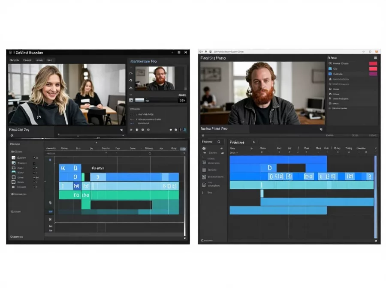
Task: Toggle the switch ending the first DaVinci sidebar row
Action: coord(36,158)
